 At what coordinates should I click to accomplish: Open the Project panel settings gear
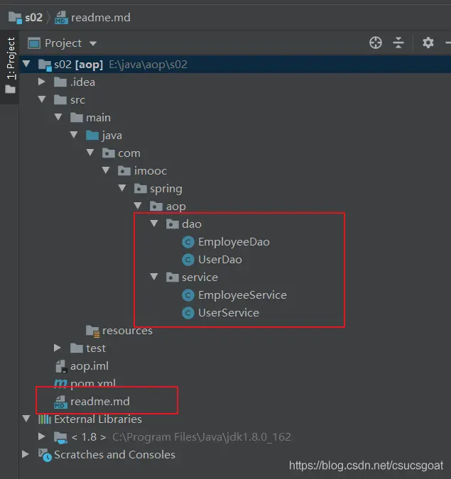tap(428, 43)
